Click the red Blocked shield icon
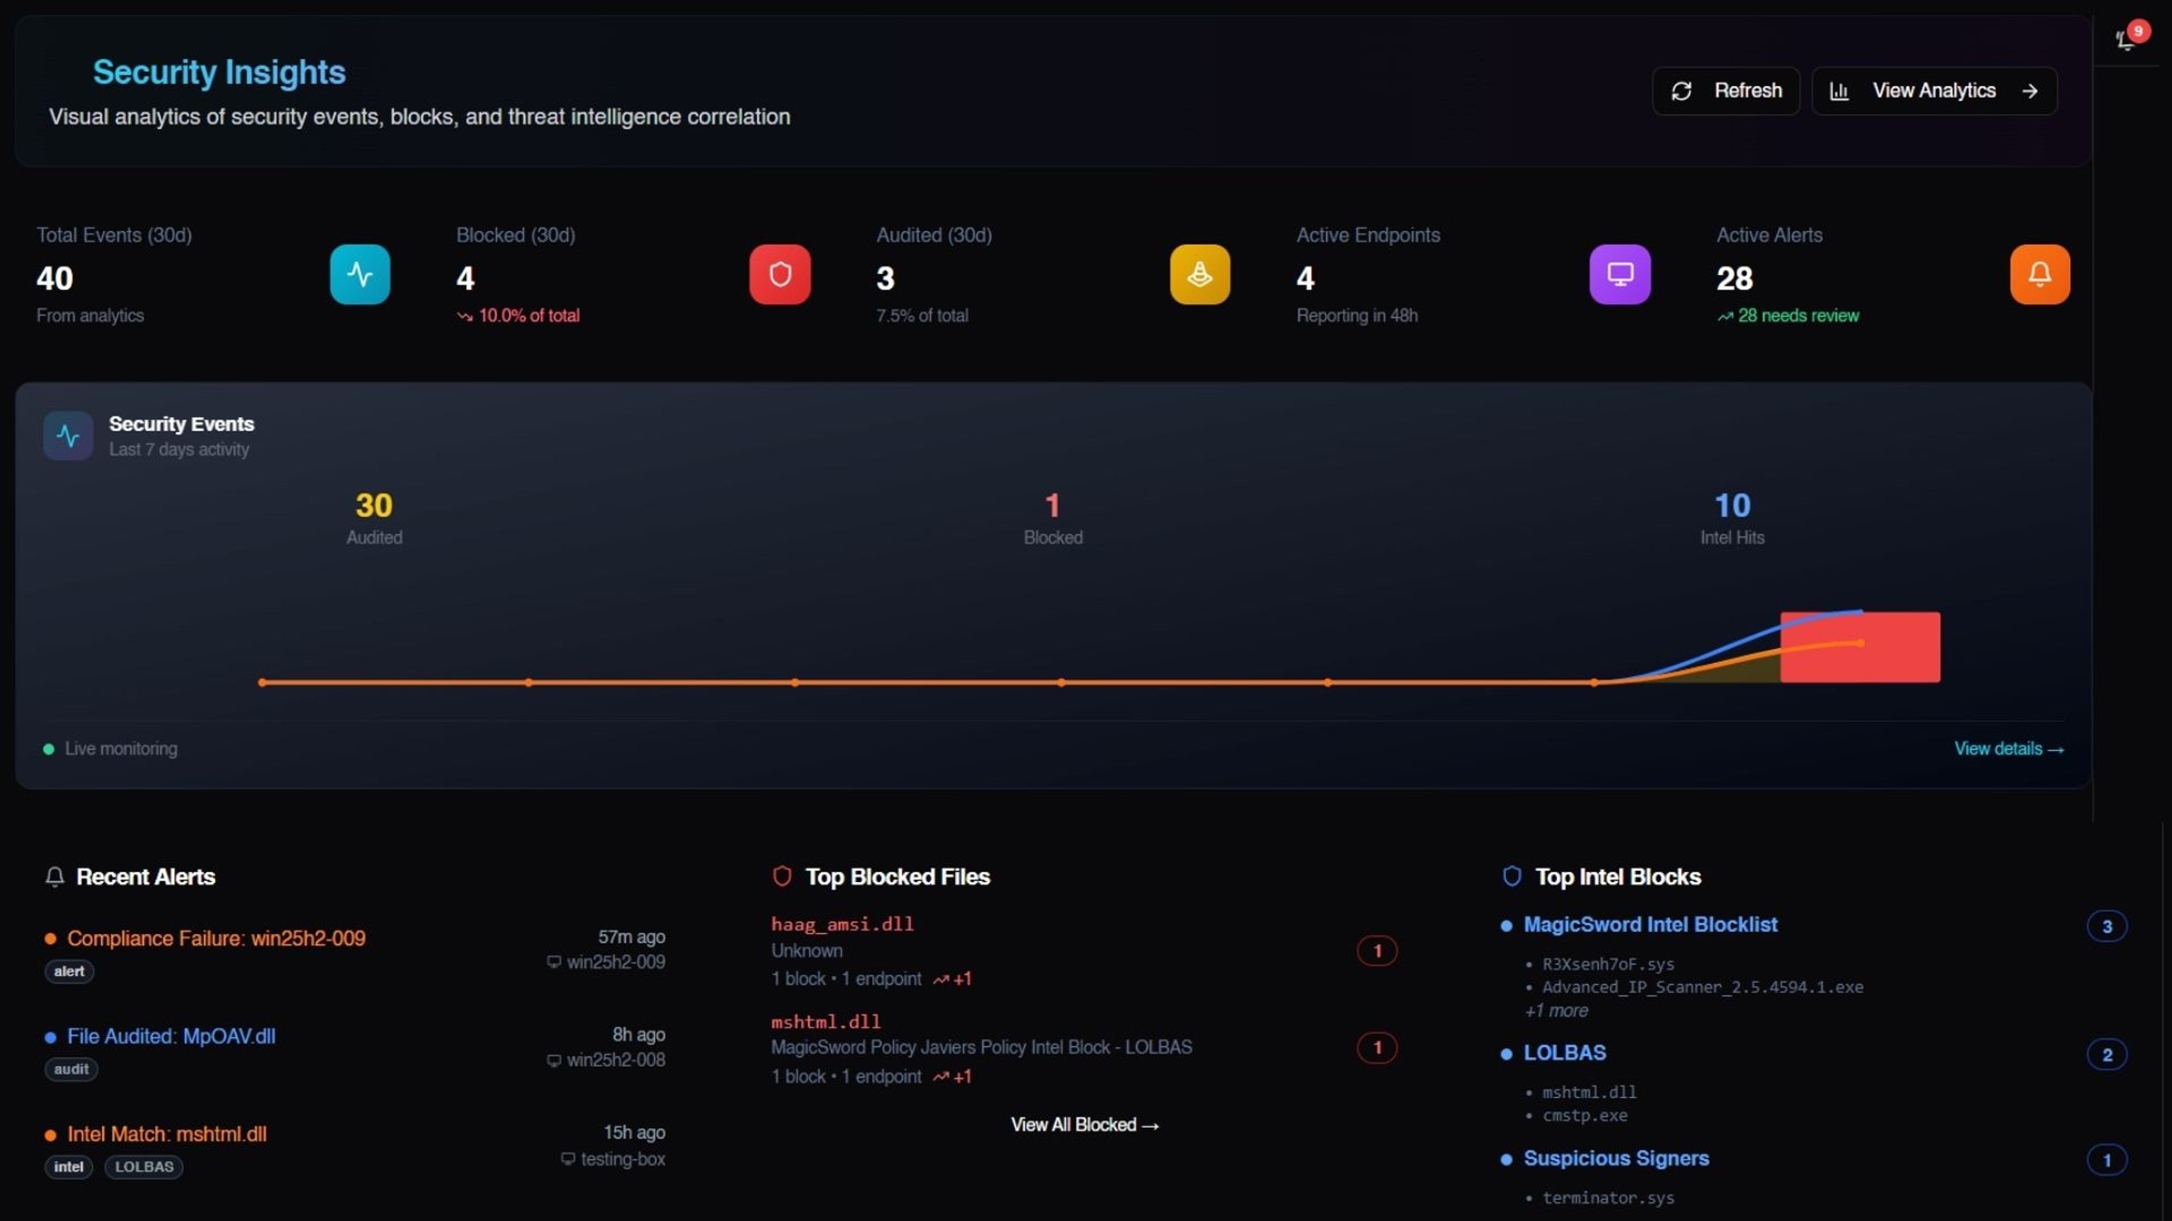Viewport: 2172px width, 1221px height. 780,274
